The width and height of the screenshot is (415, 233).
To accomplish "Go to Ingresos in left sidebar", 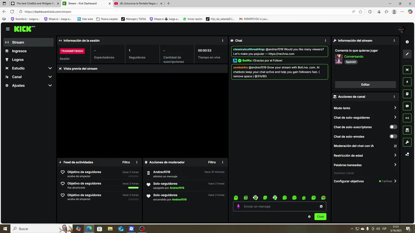I will coord(29,51).
